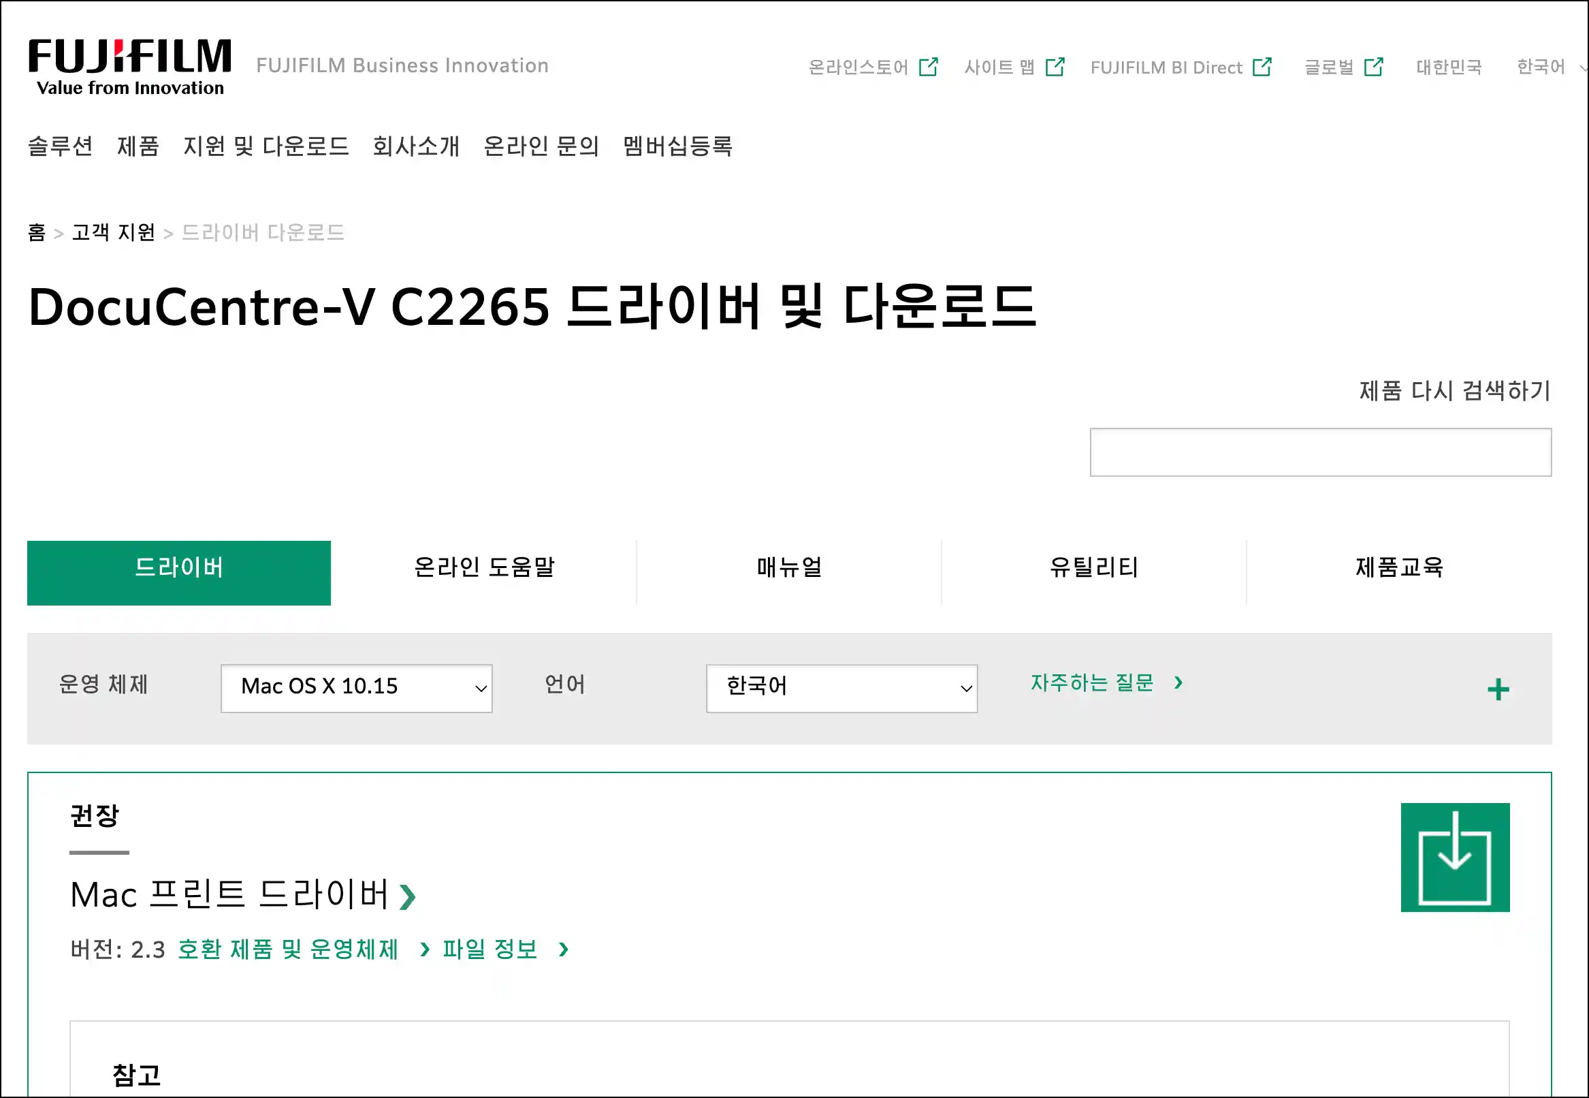Click the FUJIFILM BI Direct link
Viewport: 1589px width, 1098px height.
pos(1166,67)
